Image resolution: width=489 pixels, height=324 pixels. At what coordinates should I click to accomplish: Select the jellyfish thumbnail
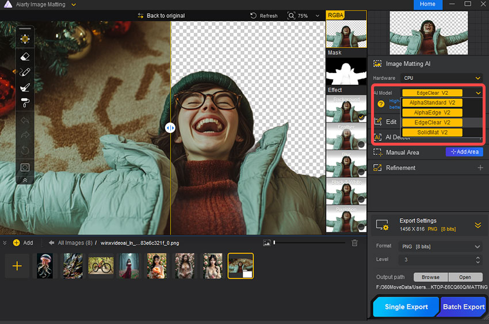pos(45,266)
